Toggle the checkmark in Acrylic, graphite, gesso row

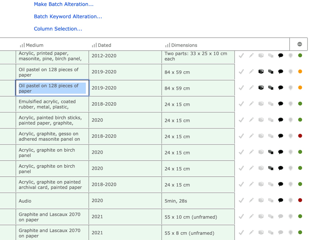coord(241,136)
